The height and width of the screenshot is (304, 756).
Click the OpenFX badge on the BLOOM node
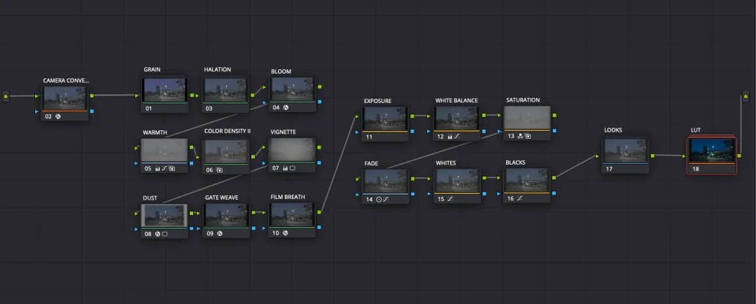286,108
